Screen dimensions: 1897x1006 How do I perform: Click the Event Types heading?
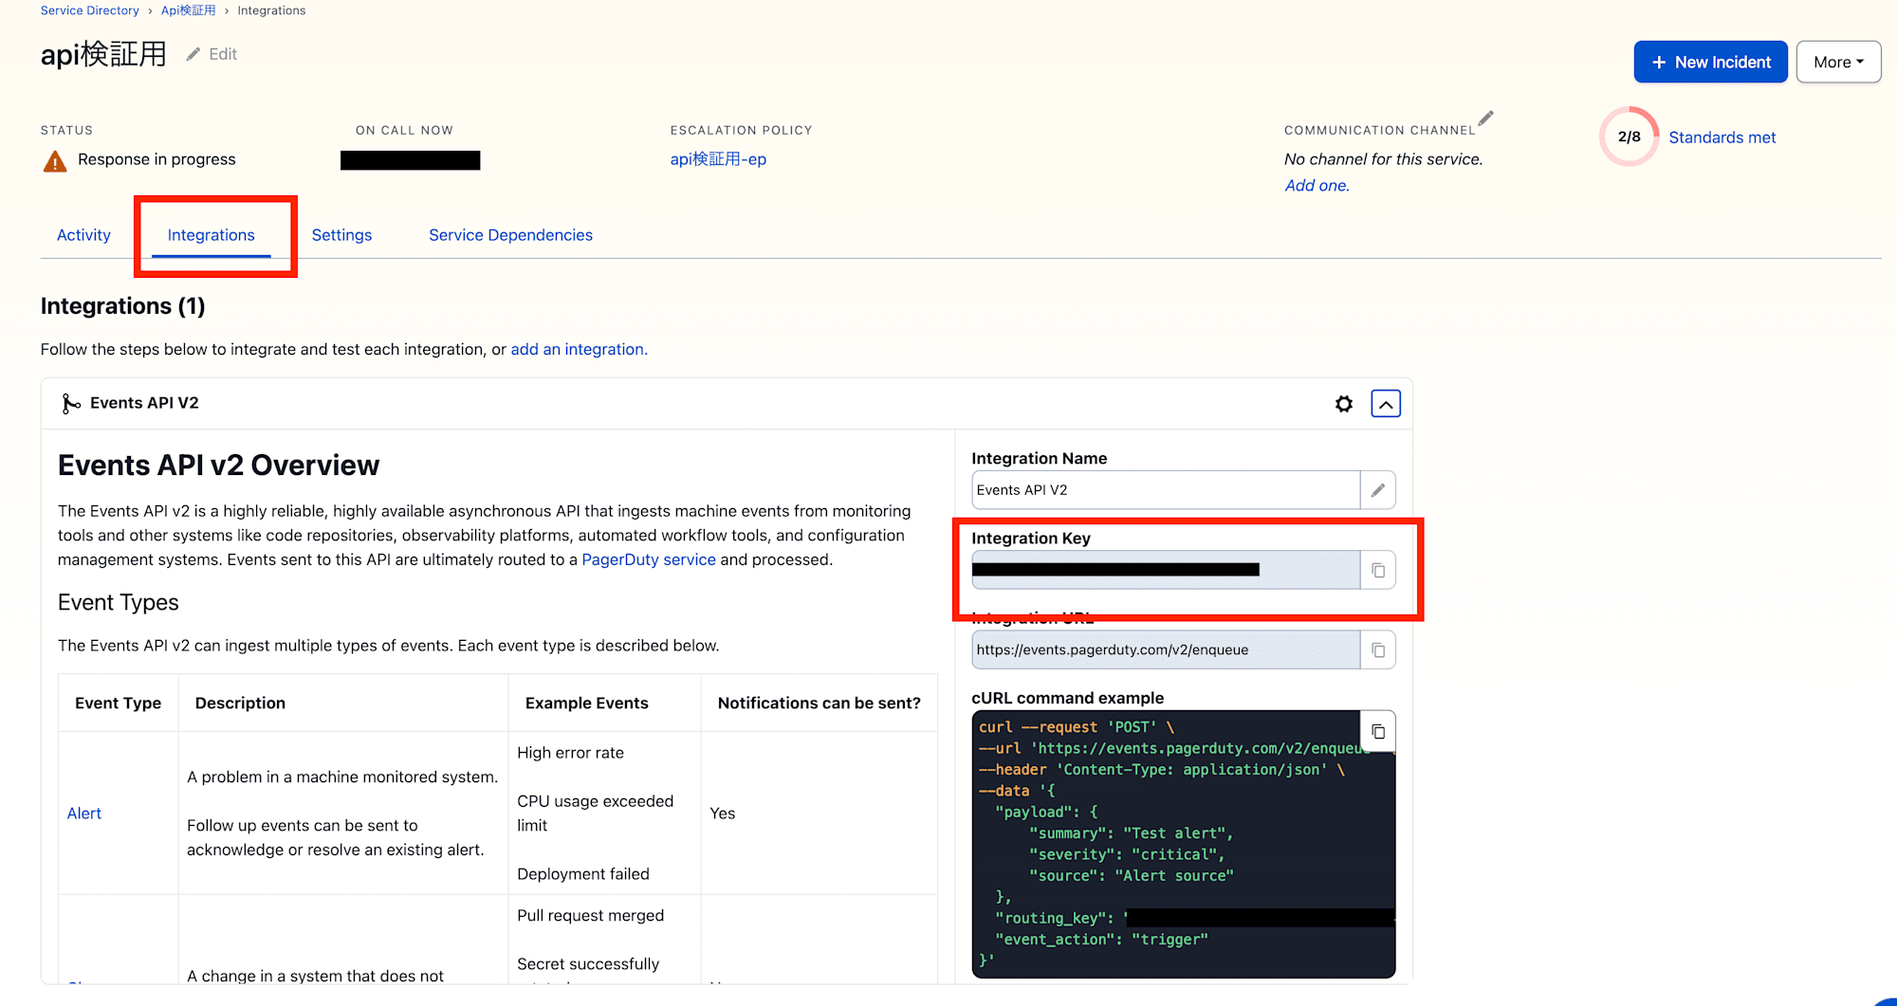(x=118, y=603)
